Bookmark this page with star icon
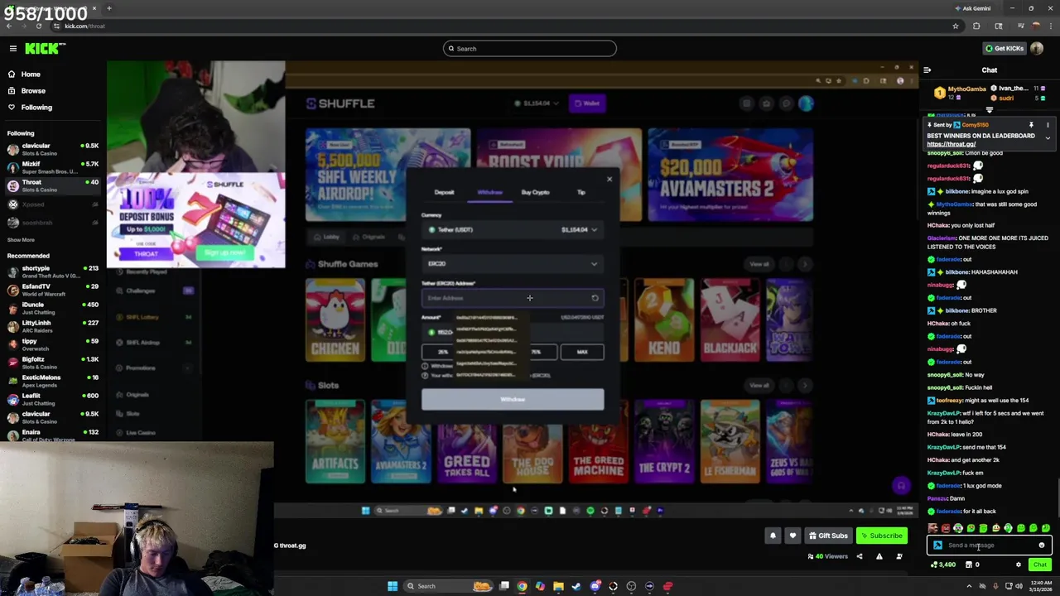 point(955,26)
